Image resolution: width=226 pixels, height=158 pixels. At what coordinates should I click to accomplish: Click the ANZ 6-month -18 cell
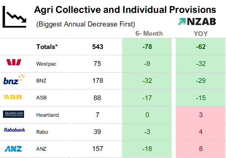click(x=147, y=149)
